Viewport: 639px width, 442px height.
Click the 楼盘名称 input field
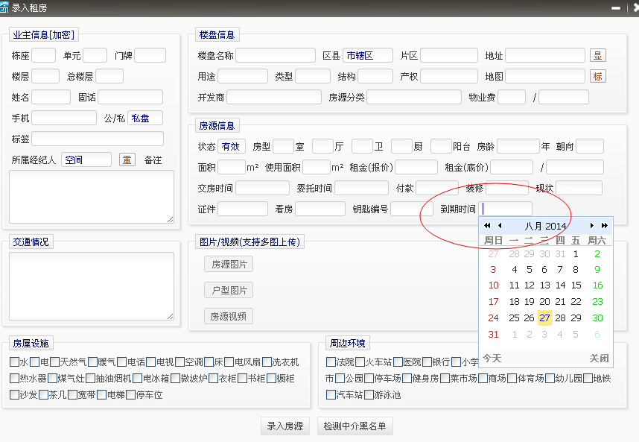[276, 56]
